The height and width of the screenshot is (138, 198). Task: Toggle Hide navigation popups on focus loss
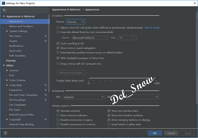58,58
